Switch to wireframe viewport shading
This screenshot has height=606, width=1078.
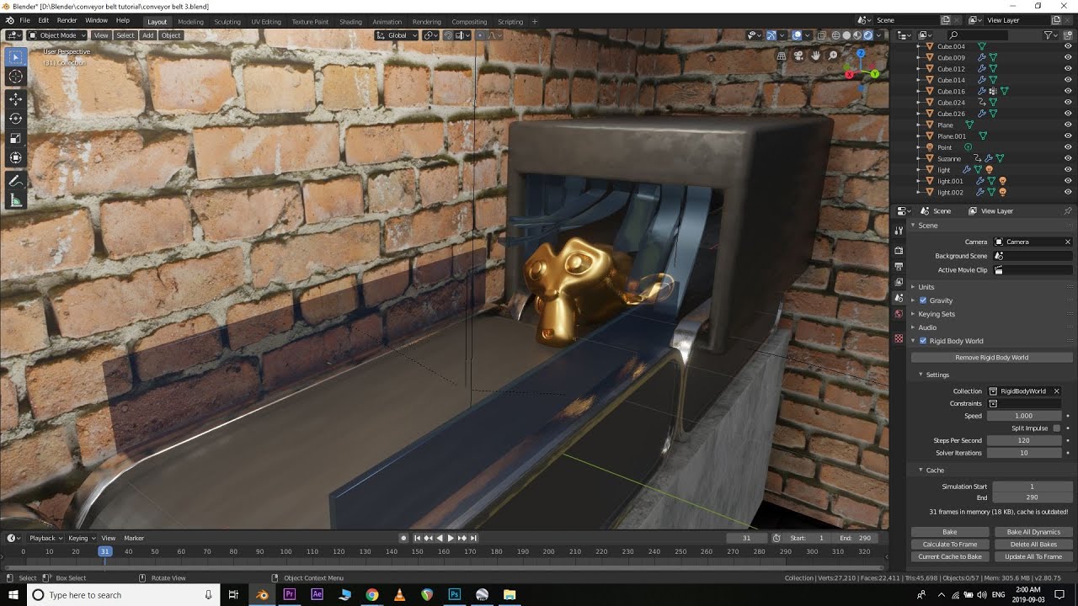pos(836,35)
